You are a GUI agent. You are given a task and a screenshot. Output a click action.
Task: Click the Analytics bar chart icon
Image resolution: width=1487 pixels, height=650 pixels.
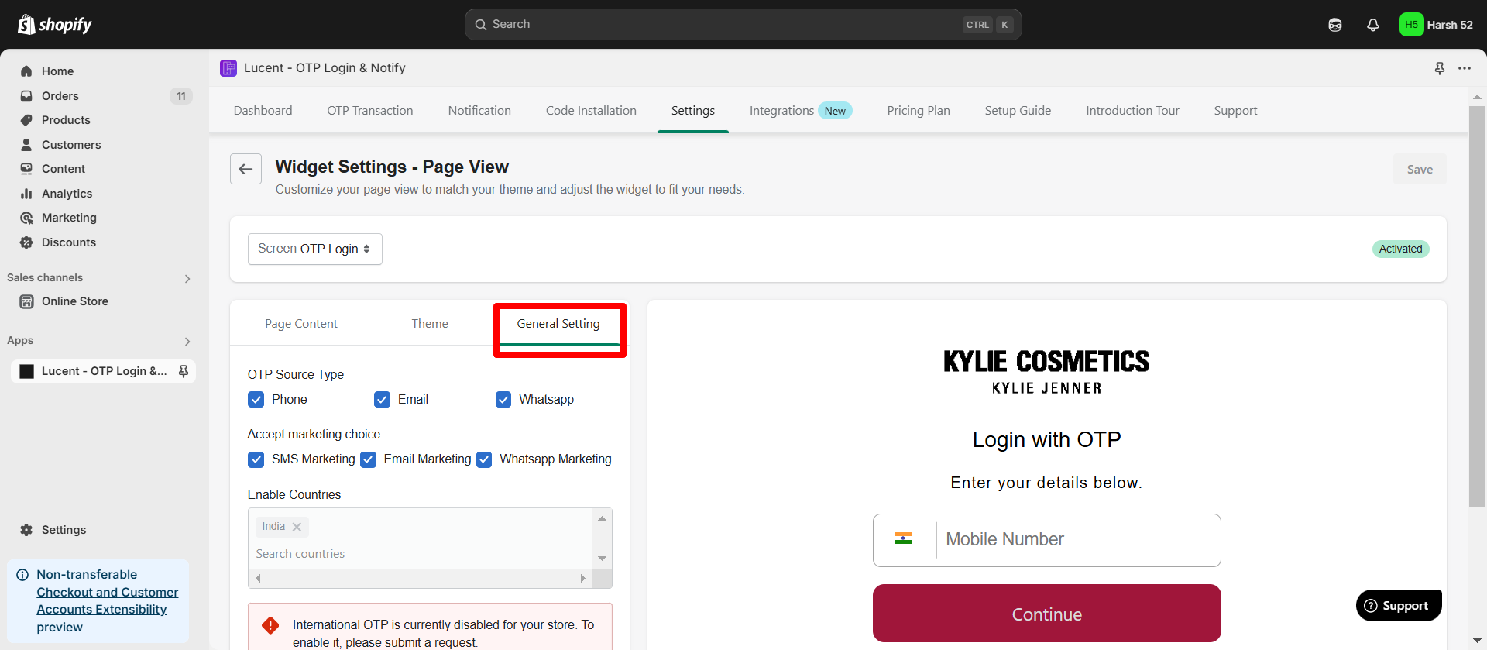pos(26,194)
